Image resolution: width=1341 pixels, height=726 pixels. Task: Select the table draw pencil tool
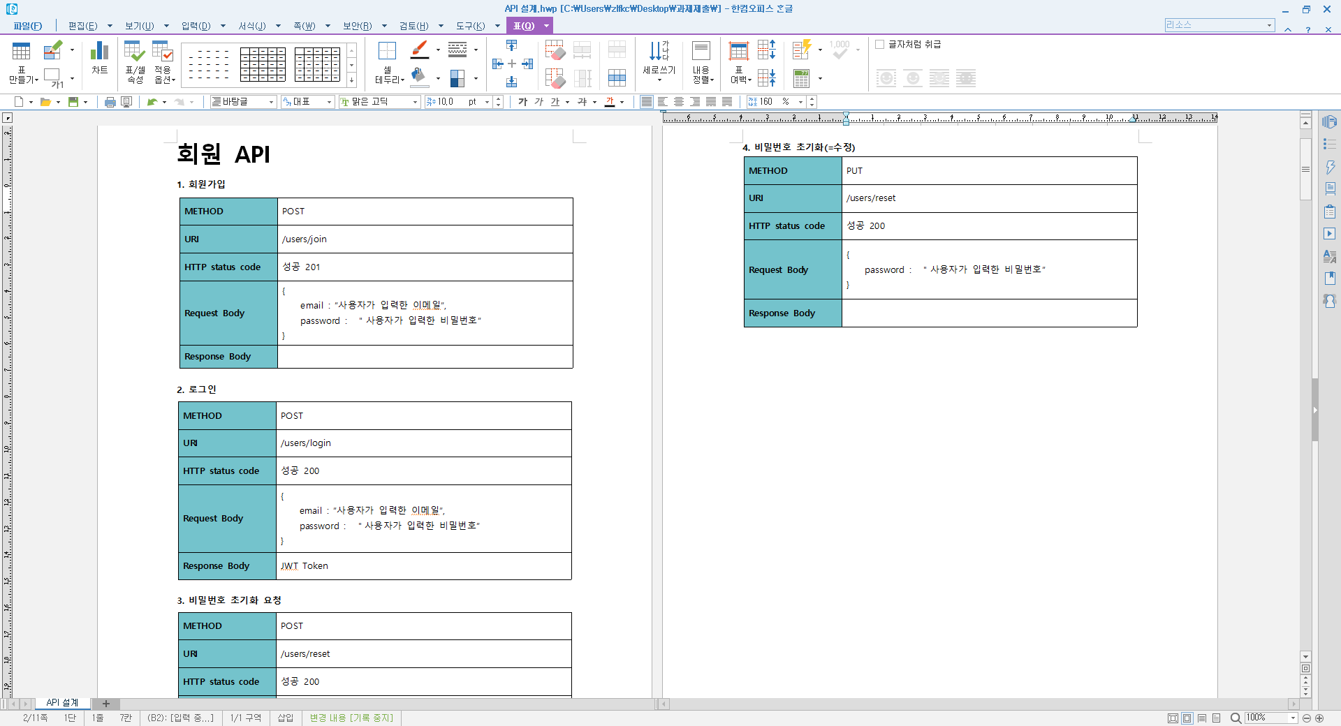coord(53,50)
